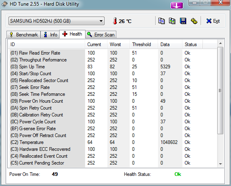Click the Seek Time Performance threshold 15

135,94
